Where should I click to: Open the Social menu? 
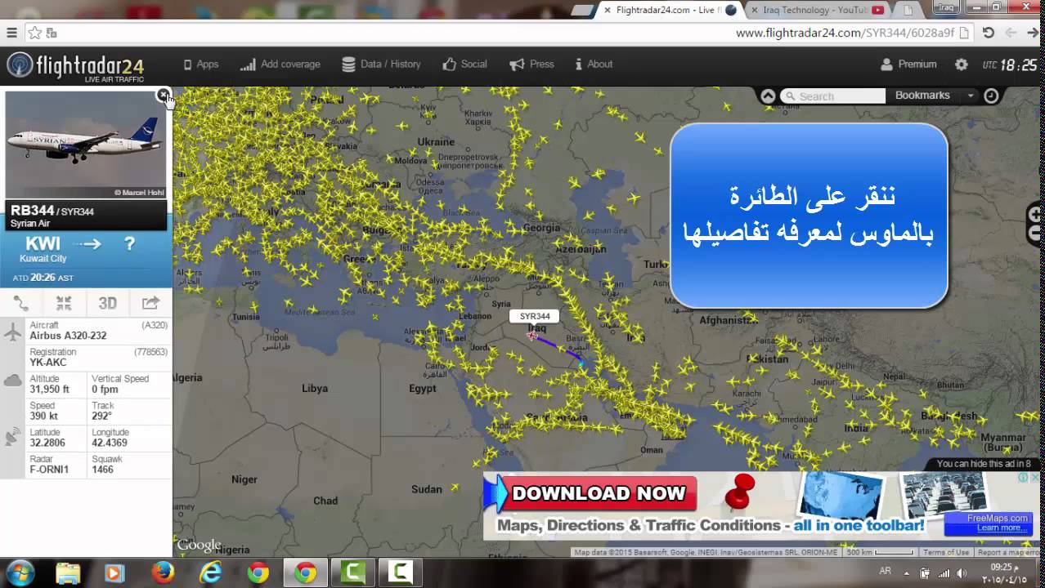464,65
